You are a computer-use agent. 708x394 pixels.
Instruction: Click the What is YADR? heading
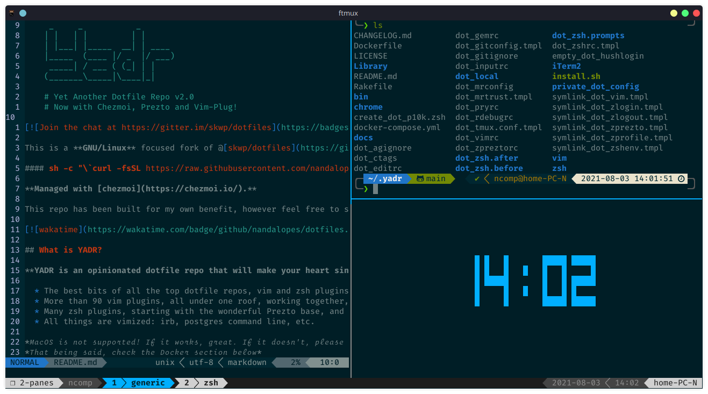coord(70,250)
